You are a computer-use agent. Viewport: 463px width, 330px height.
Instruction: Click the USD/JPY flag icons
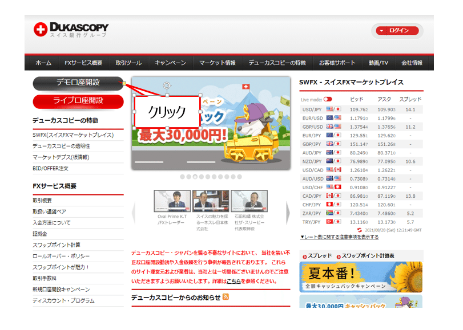(333, 109)
